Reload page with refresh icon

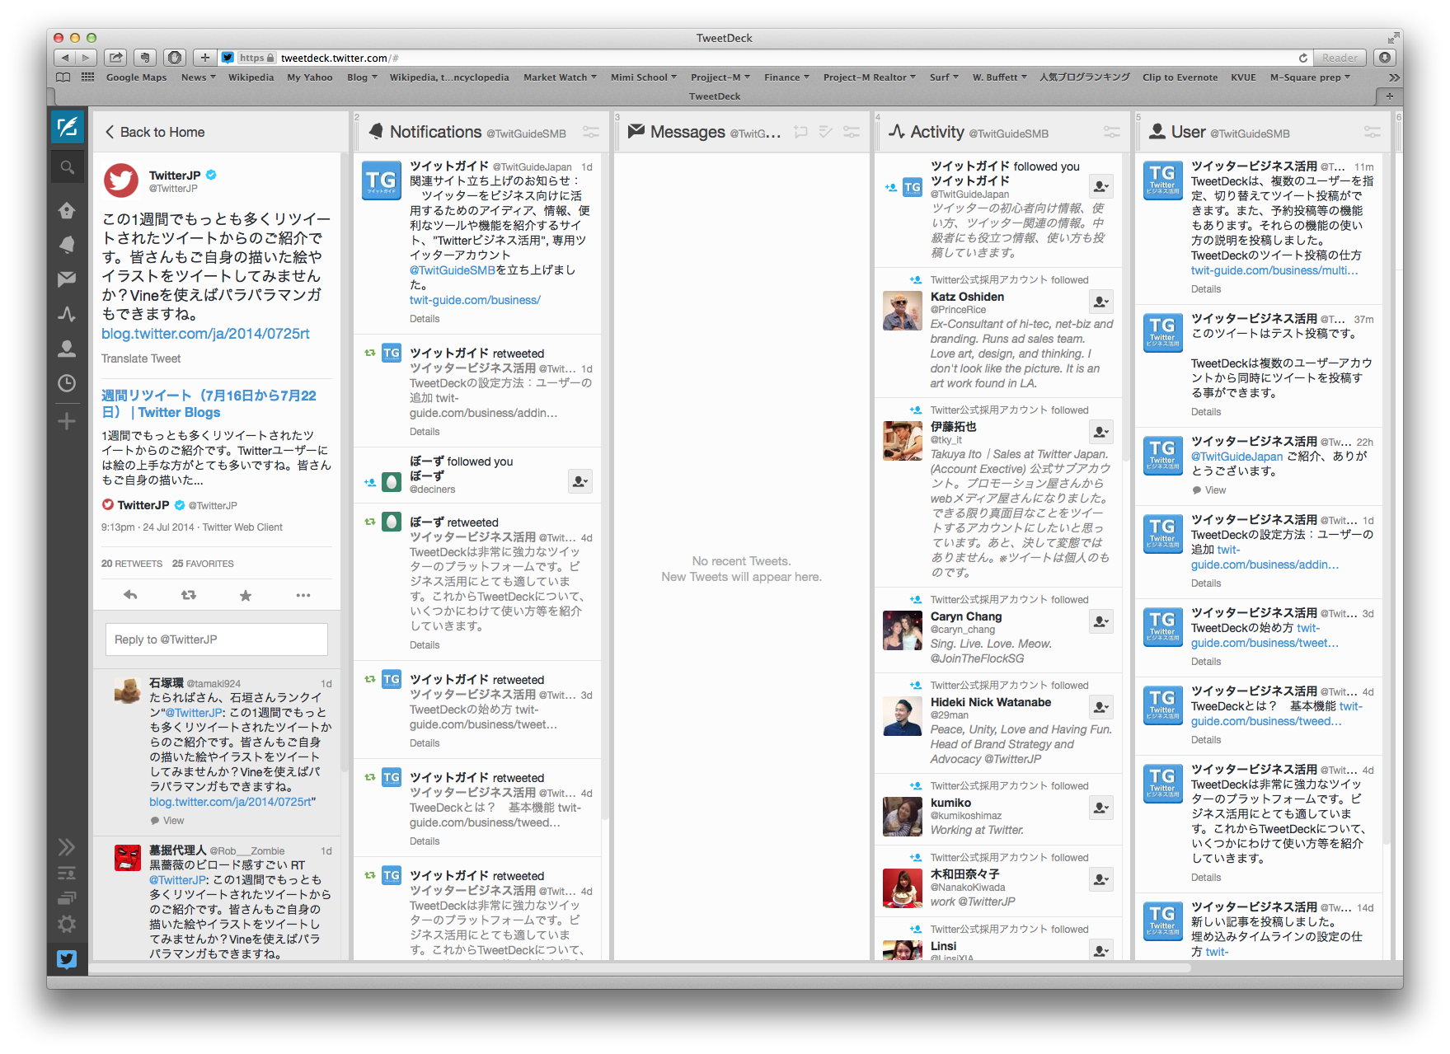tap(1302, 58)
